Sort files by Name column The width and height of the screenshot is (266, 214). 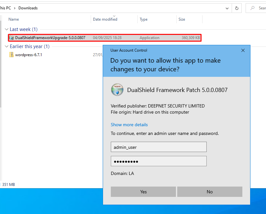[x=14, y=19]
